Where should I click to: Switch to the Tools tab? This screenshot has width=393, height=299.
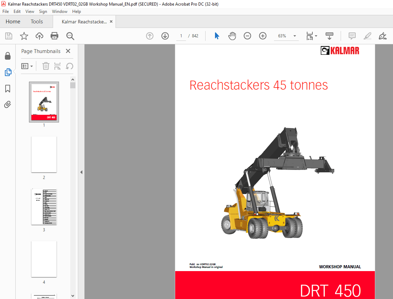click(37, 21)
